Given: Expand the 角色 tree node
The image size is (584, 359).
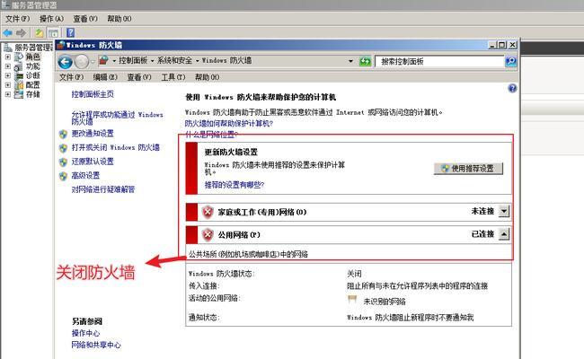Looking at the screenshot, I should coord(7,57).
